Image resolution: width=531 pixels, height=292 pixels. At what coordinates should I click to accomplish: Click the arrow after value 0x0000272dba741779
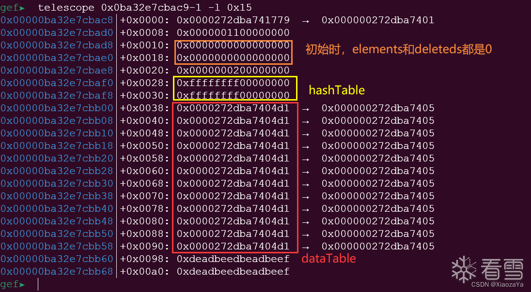(306, 20)
